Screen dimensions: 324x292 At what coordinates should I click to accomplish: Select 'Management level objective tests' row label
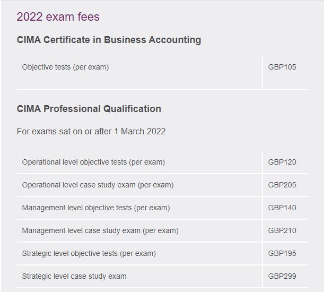(96, 208)
